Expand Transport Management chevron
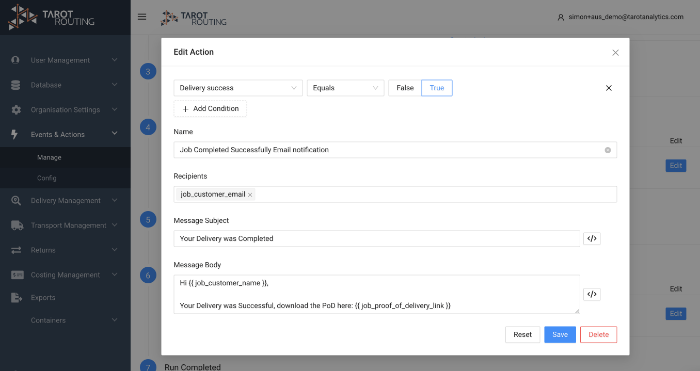The image size is (700, 371). [x=115, y=225]
